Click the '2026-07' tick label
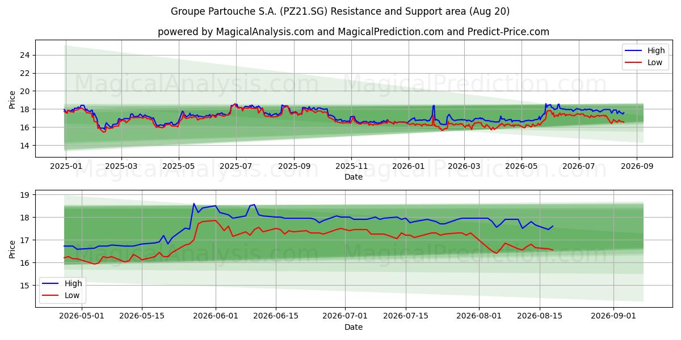This screenshot has height=340, width=681. pyautogui.click(x=579, y=166)
